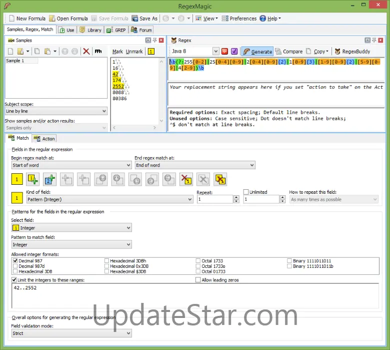Open the Help menu
Viewport: 390px width, 350px height.
(x=270, y=19)
